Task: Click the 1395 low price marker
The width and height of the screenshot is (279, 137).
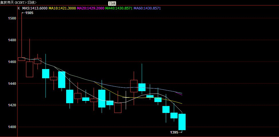Action: [x=176, y=132]
